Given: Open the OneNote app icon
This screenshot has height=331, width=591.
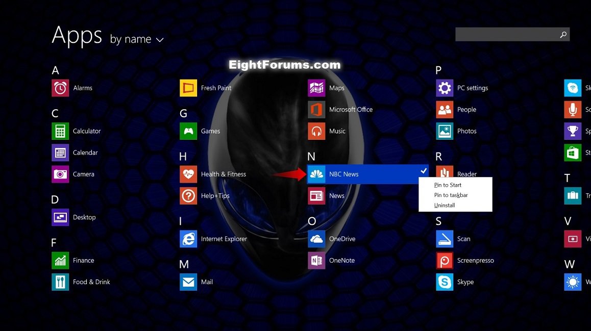Looking at the screenshot, I should pos(316,261).
